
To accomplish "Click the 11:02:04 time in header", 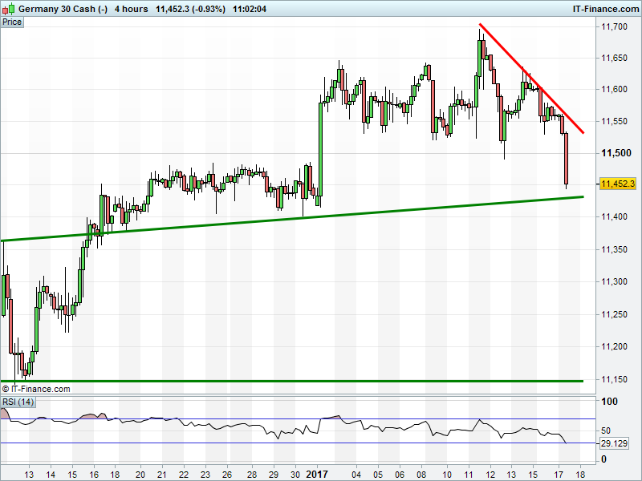I will coord(250,9).
